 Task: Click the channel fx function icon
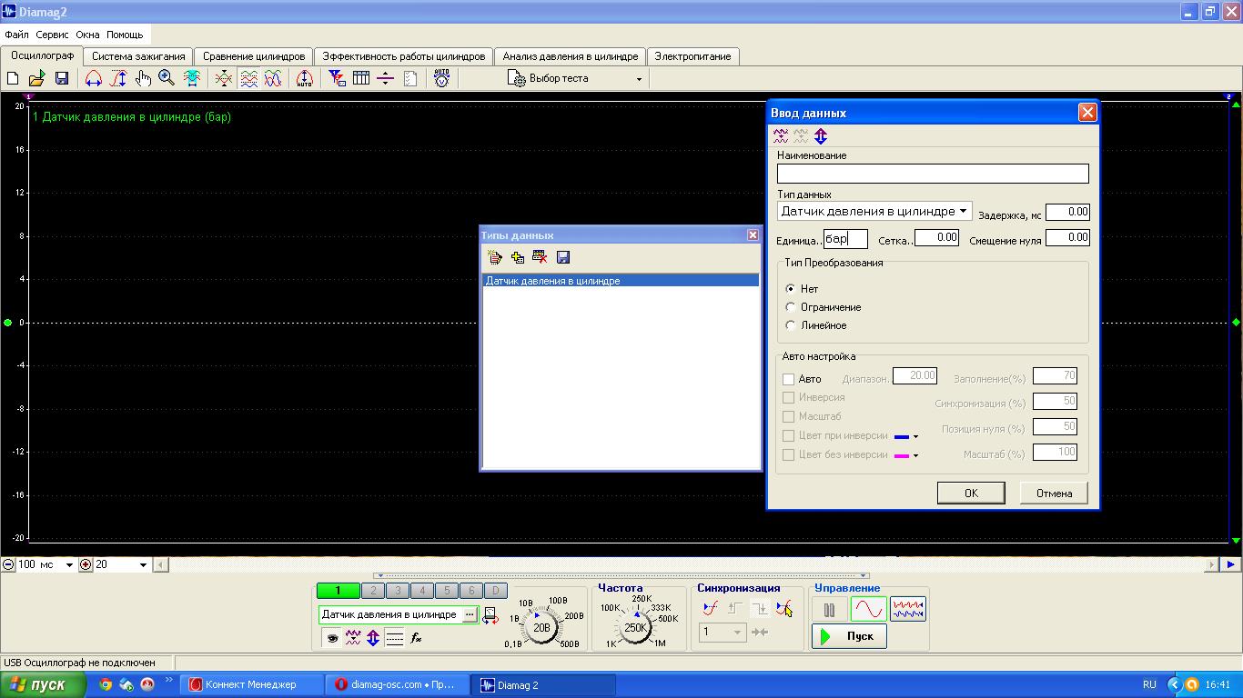tap(416, 638)
